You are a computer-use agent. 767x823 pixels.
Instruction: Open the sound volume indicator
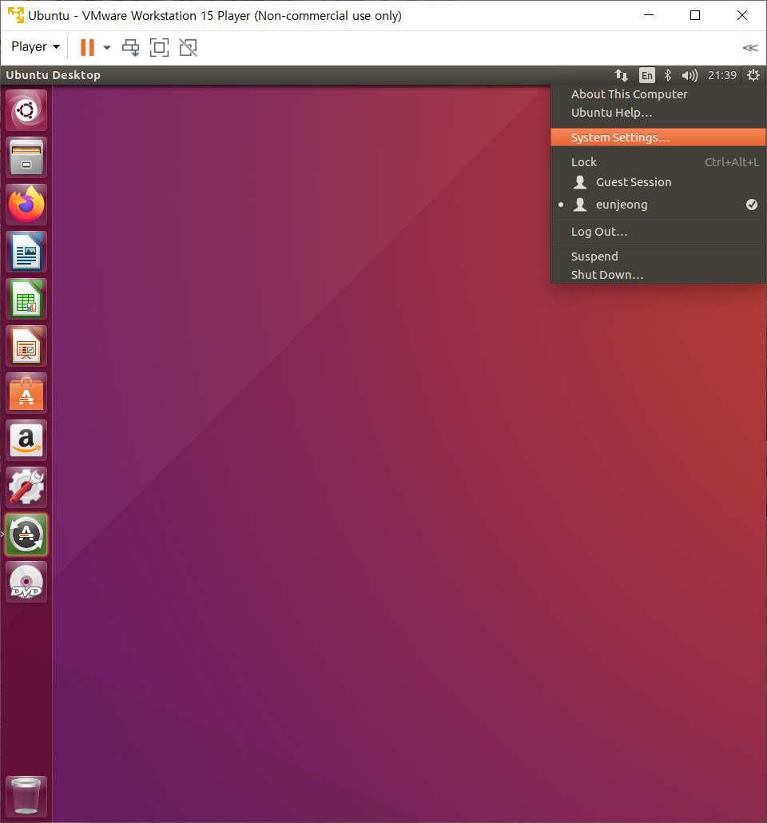[x=690, y=75]
